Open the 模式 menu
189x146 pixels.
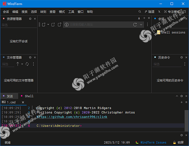pyautogui.click(x=62, y=12)
